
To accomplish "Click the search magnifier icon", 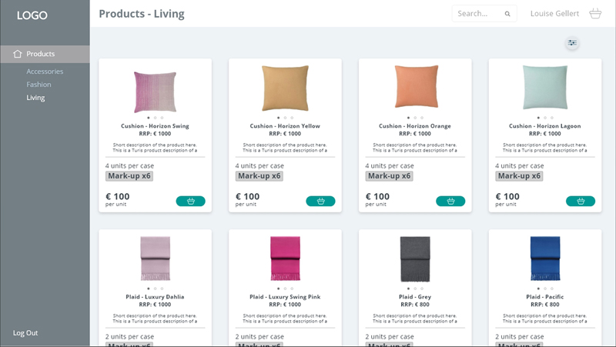I will coord(507,14).
